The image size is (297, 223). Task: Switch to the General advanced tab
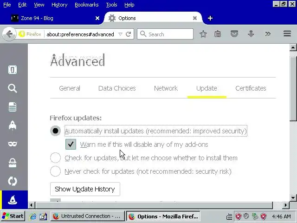[70, 88]
